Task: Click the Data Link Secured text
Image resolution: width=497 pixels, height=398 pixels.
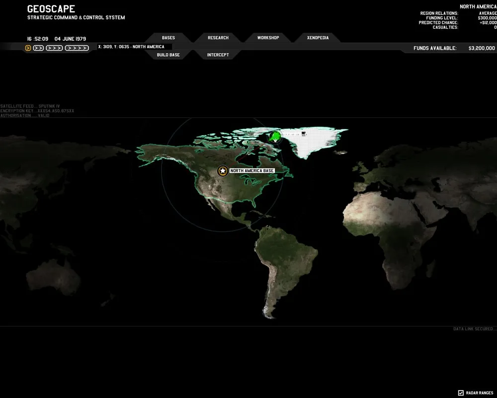Action: 475,329
